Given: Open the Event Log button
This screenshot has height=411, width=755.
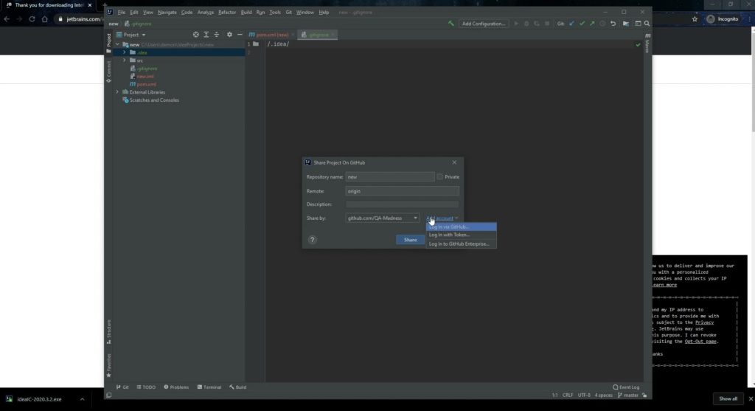Looking at the screenshot, I should 626,387.
